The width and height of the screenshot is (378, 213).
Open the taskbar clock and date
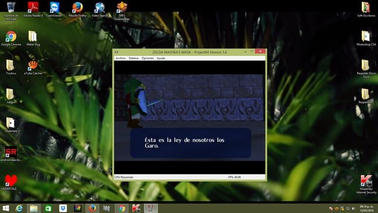tap(366, 208)
